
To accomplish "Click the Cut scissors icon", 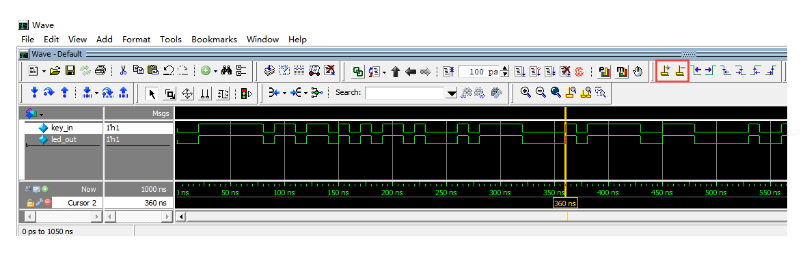I will (x=123, y=71).
